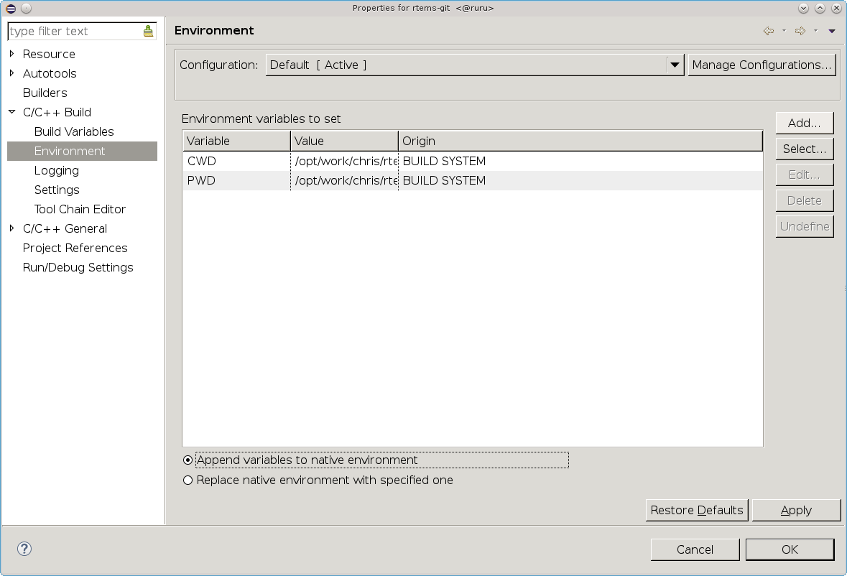Open the Configuration dropdown

[675, 65]
